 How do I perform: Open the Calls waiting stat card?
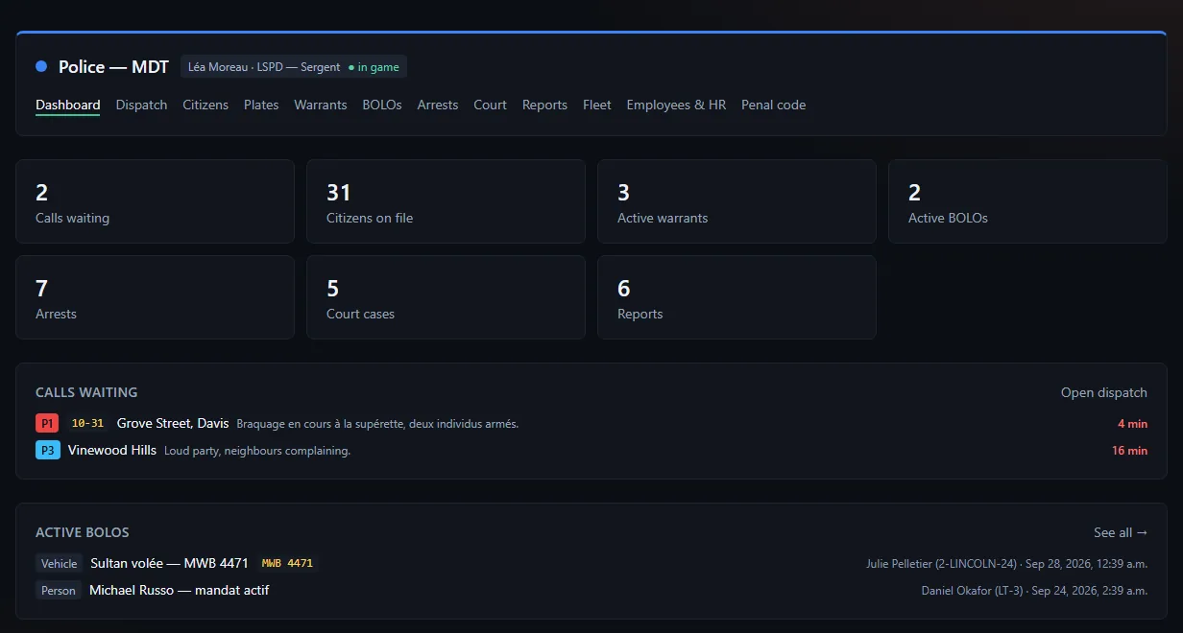click(155, 201)
